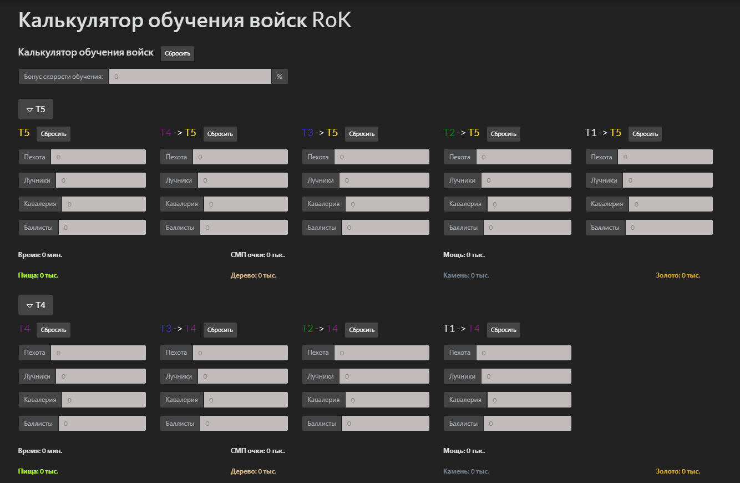
Task: Reset the T1 -> T5 column
Action: point(645,134)
